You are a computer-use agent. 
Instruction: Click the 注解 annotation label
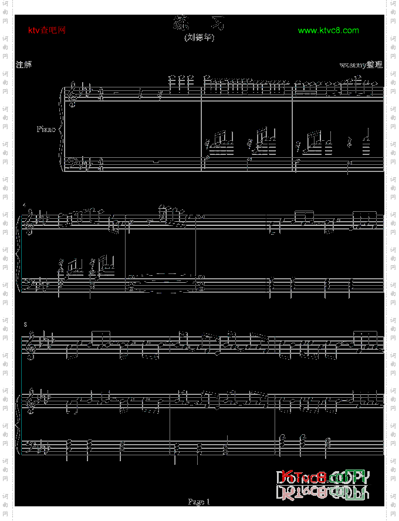[x=23, y=65]
